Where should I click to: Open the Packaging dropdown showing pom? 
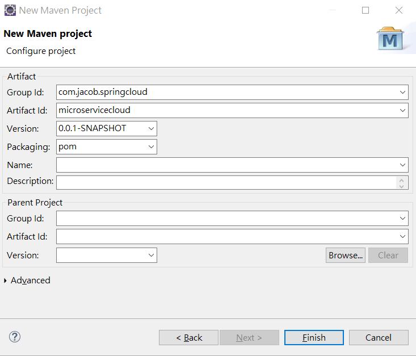(151, 147)
